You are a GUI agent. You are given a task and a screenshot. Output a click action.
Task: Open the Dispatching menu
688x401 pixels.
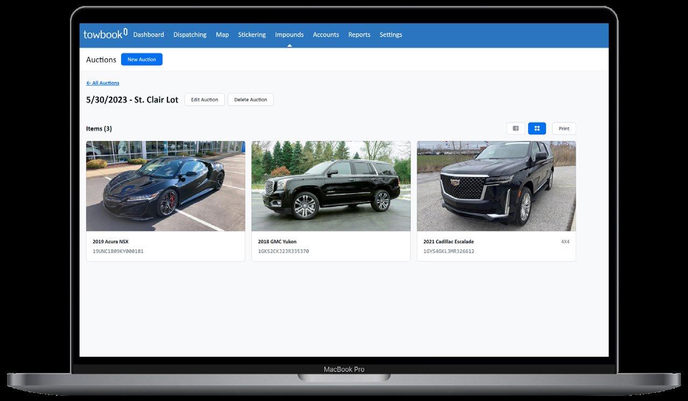(190, 34)
